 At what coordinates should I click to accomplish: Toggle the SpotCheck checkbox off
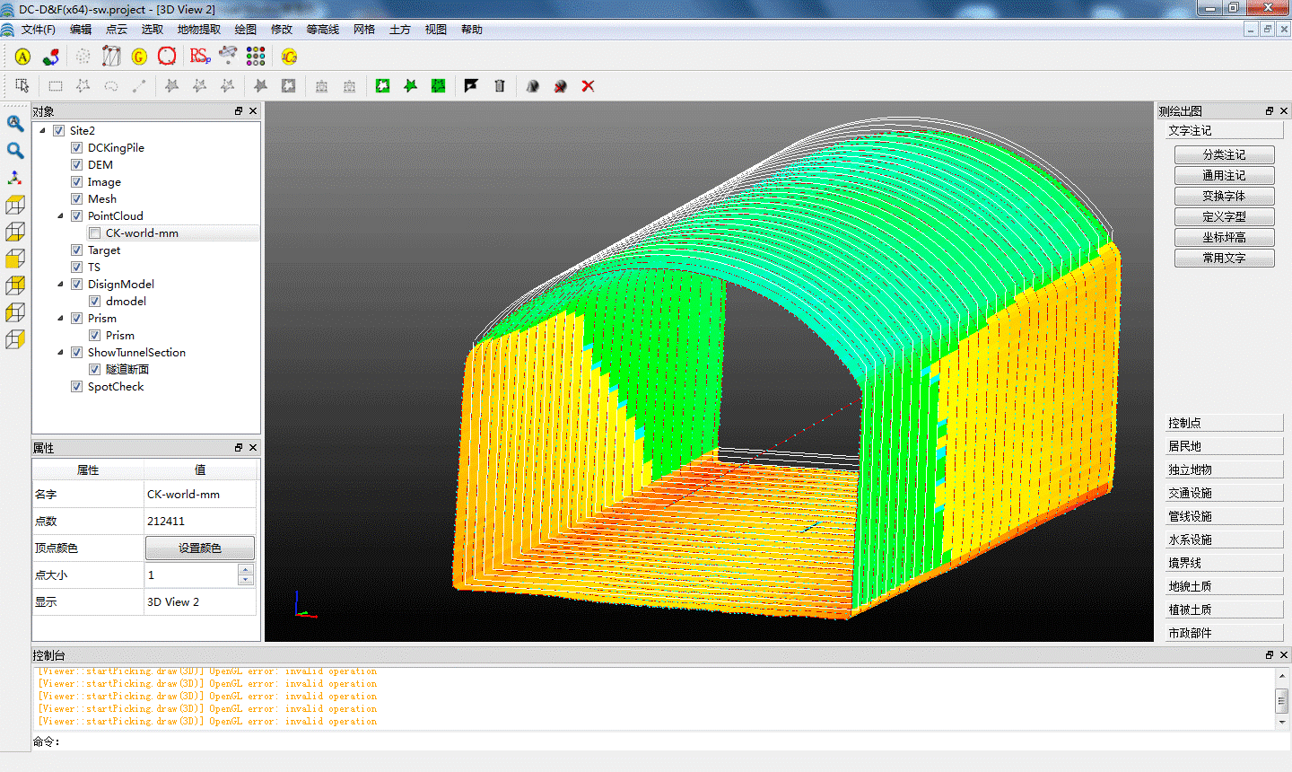pyautogui.click(x=76, y=387)
